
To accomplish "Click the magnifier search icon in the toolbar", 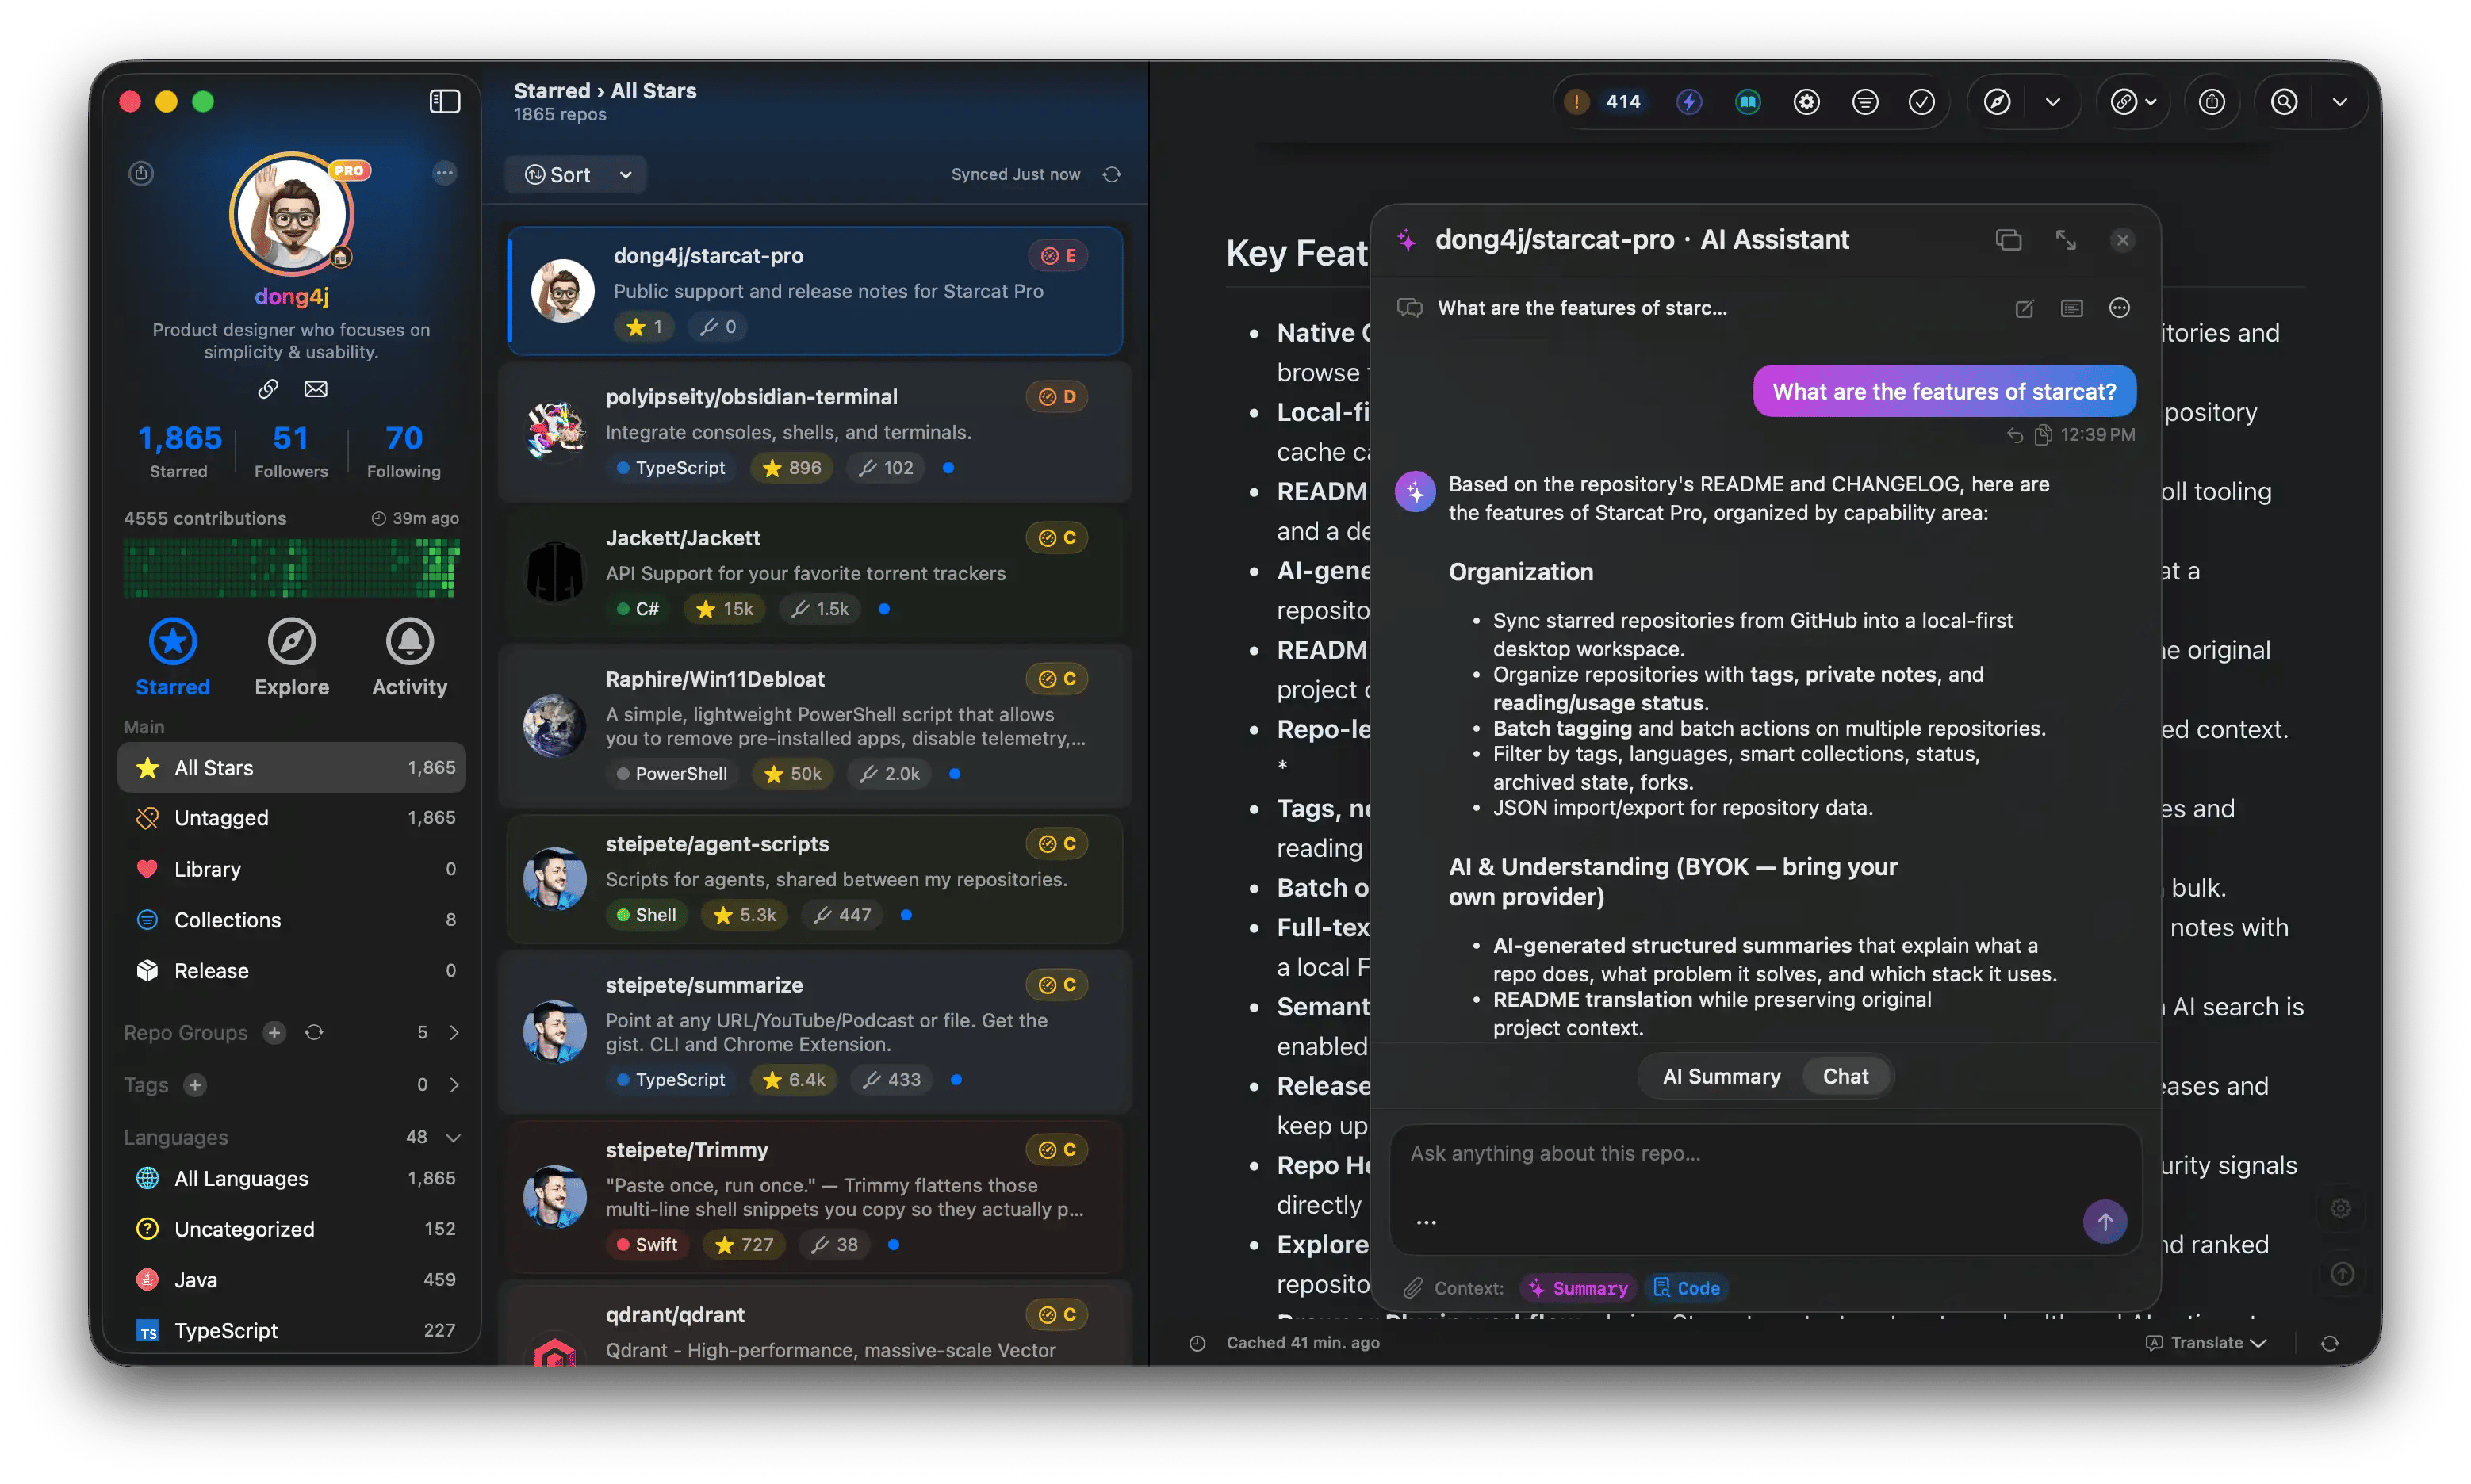I will [x=2284, y=101].
